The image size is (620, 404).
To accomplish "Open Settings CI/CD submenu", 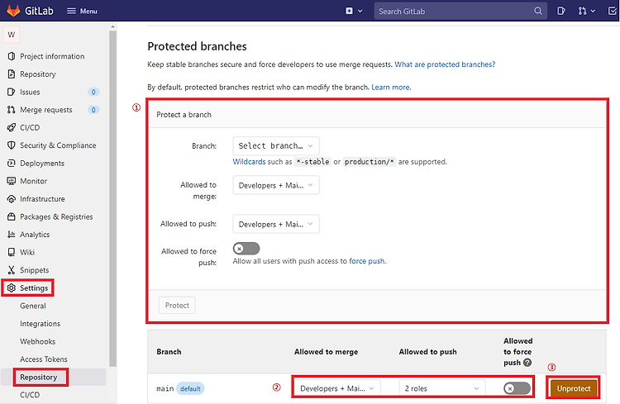I will [x=30, y=395].
